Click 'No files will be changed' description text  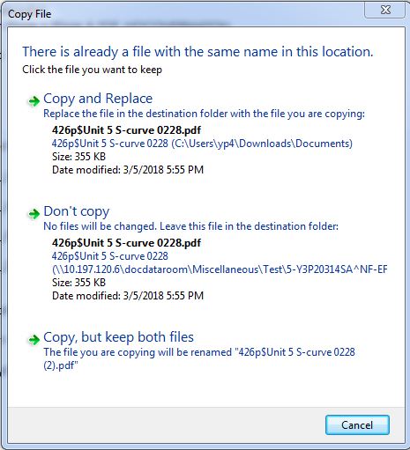[x=190, y=226]
